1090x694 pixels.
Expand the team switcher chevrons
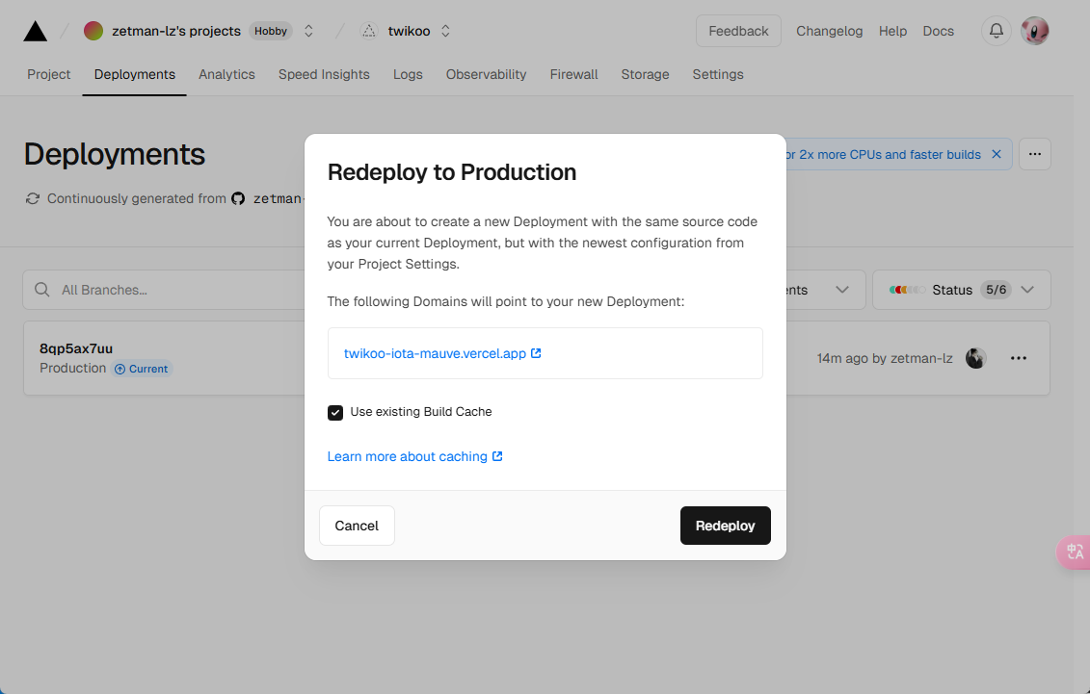point(308,31)
